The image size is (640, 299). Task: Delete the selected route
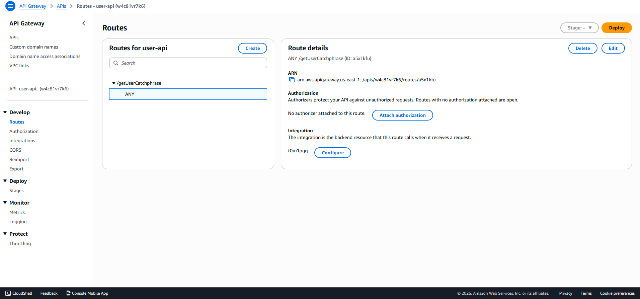point(583,48)
